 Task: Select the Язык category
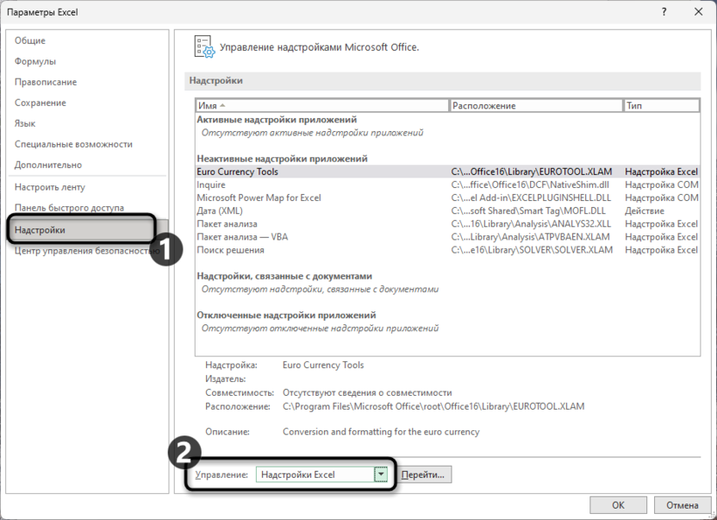pos(25,123)
